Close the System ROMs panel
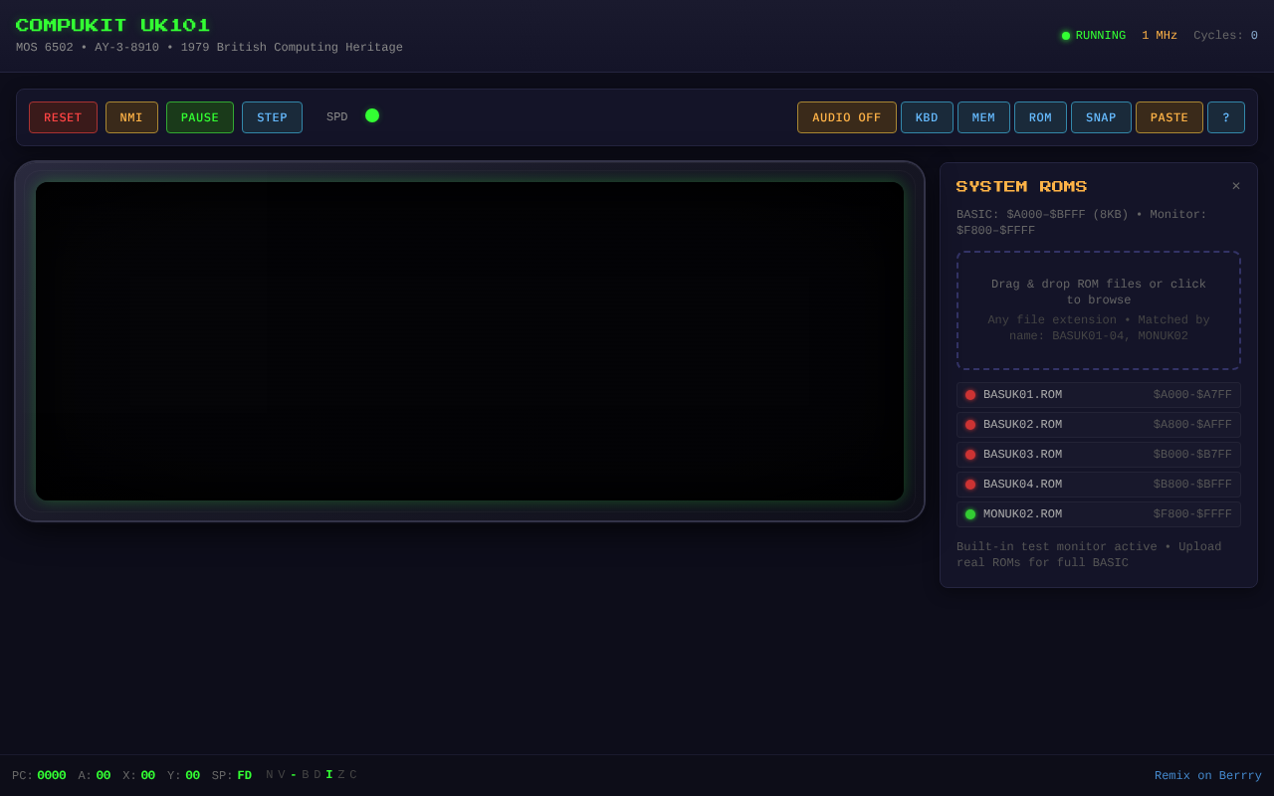 coord(1236,186)
